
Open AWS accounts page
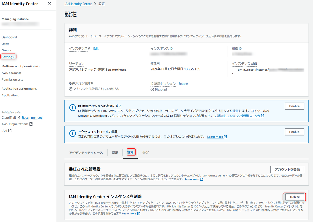11,73
